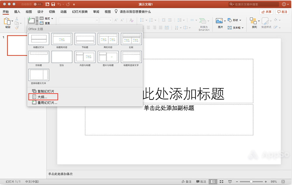Select the 竖排标题与文本 layout thumbnail
Viewport: 292px width, 185px height.
pyautogui.click(x=39, y=75)
